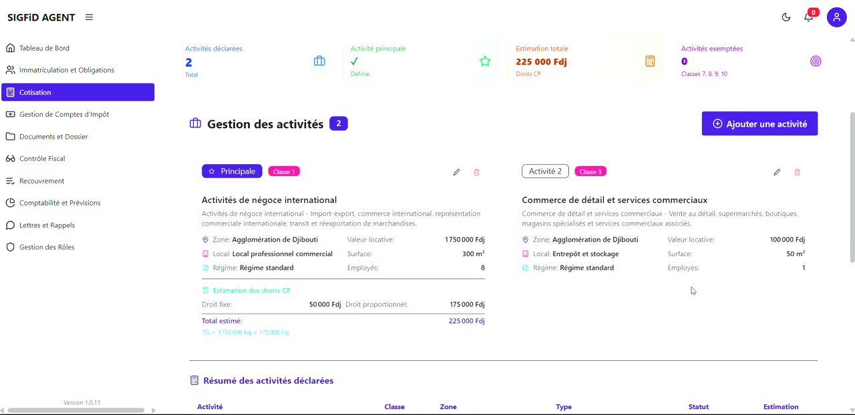Click the Principale star badge
The image size is (855, 415).
tap(232, 171)
